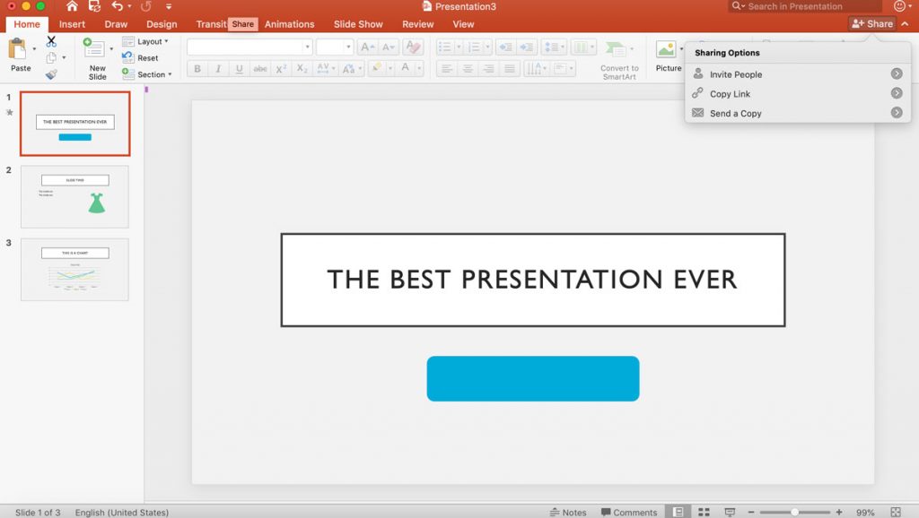Viewport: 919px width, 518px height.
Task: Insert a Picture
Action: (x=668, y=56)
